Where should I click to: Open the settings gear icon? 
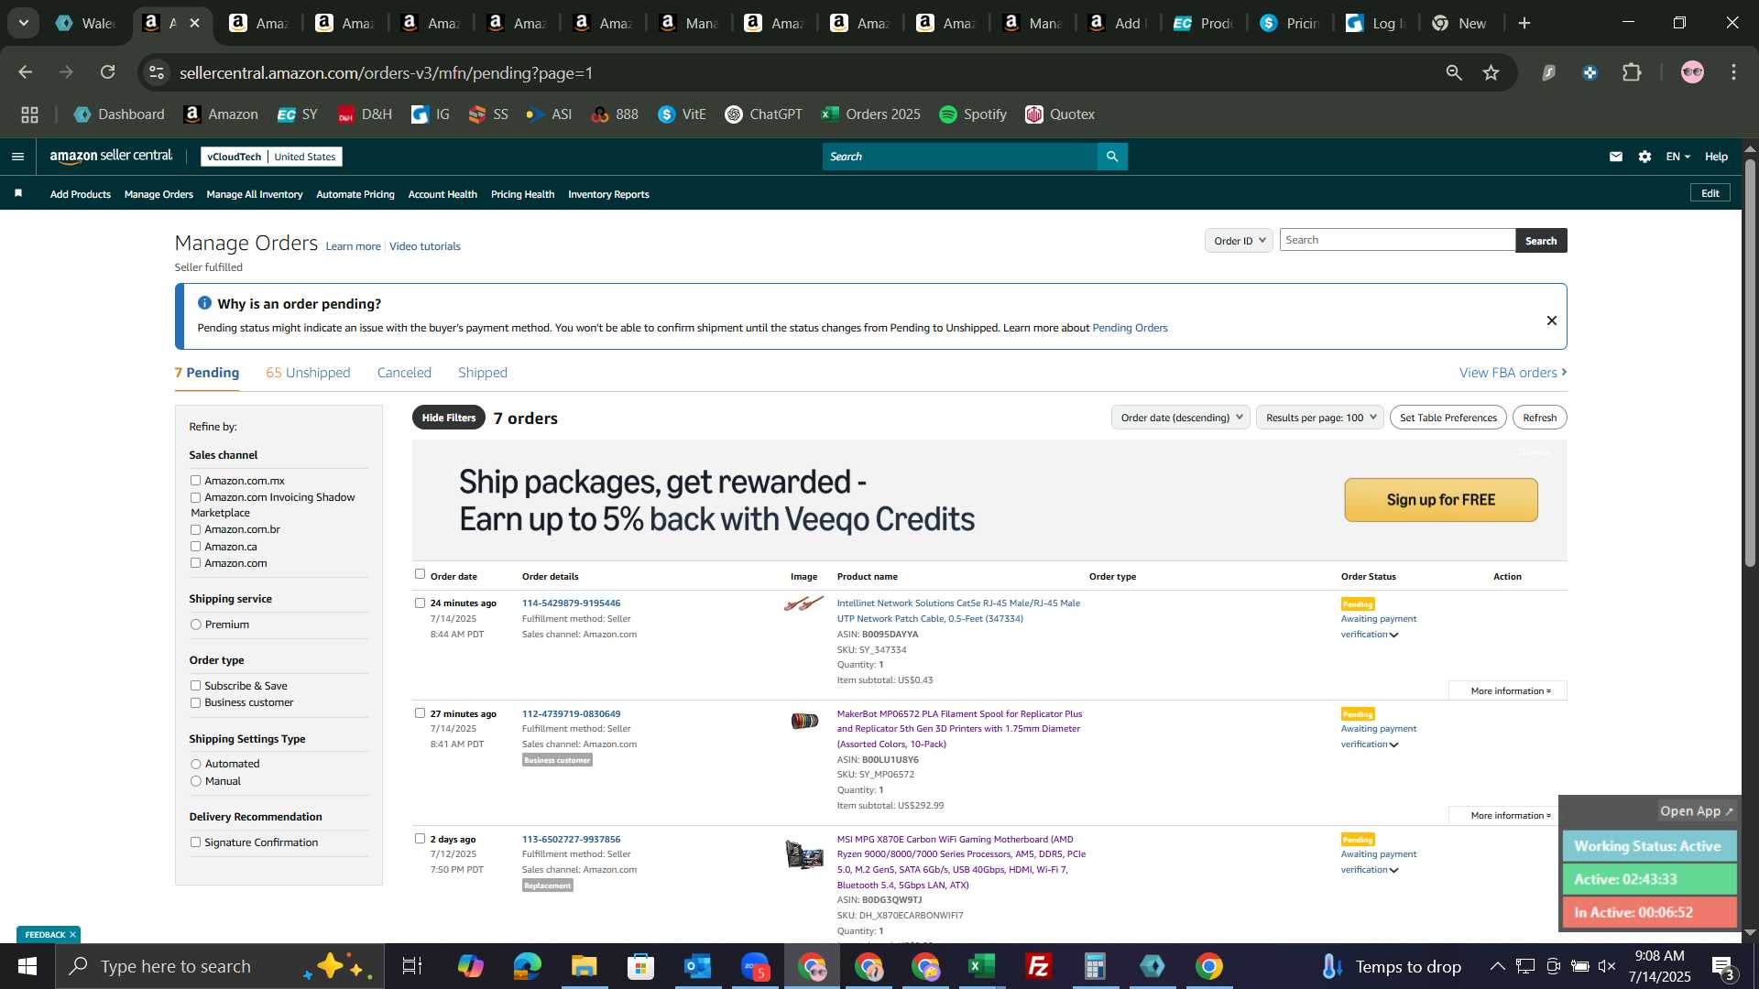tap(1645, 157)
